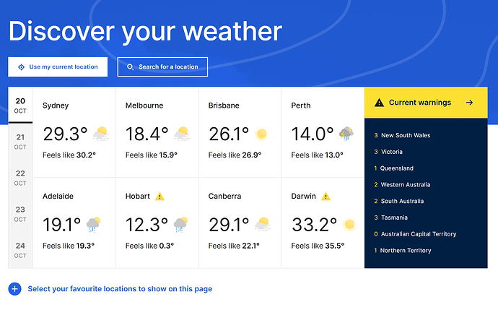Image resolution: width=498 pixels, height=323 pixels.
Task: Click the plus icon for favourite locations
Action: coord(14,289)
